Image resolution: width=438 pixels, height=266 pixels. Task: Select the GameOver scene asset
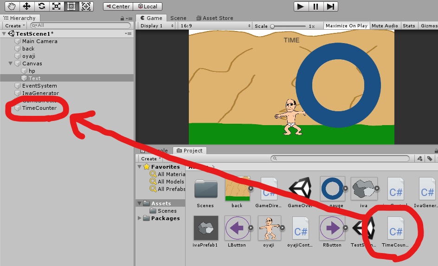tap(300, 193)
